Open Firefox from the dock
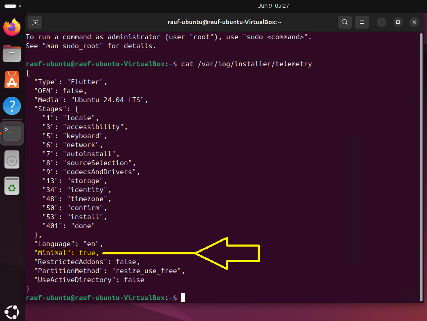 coord(11,27)
